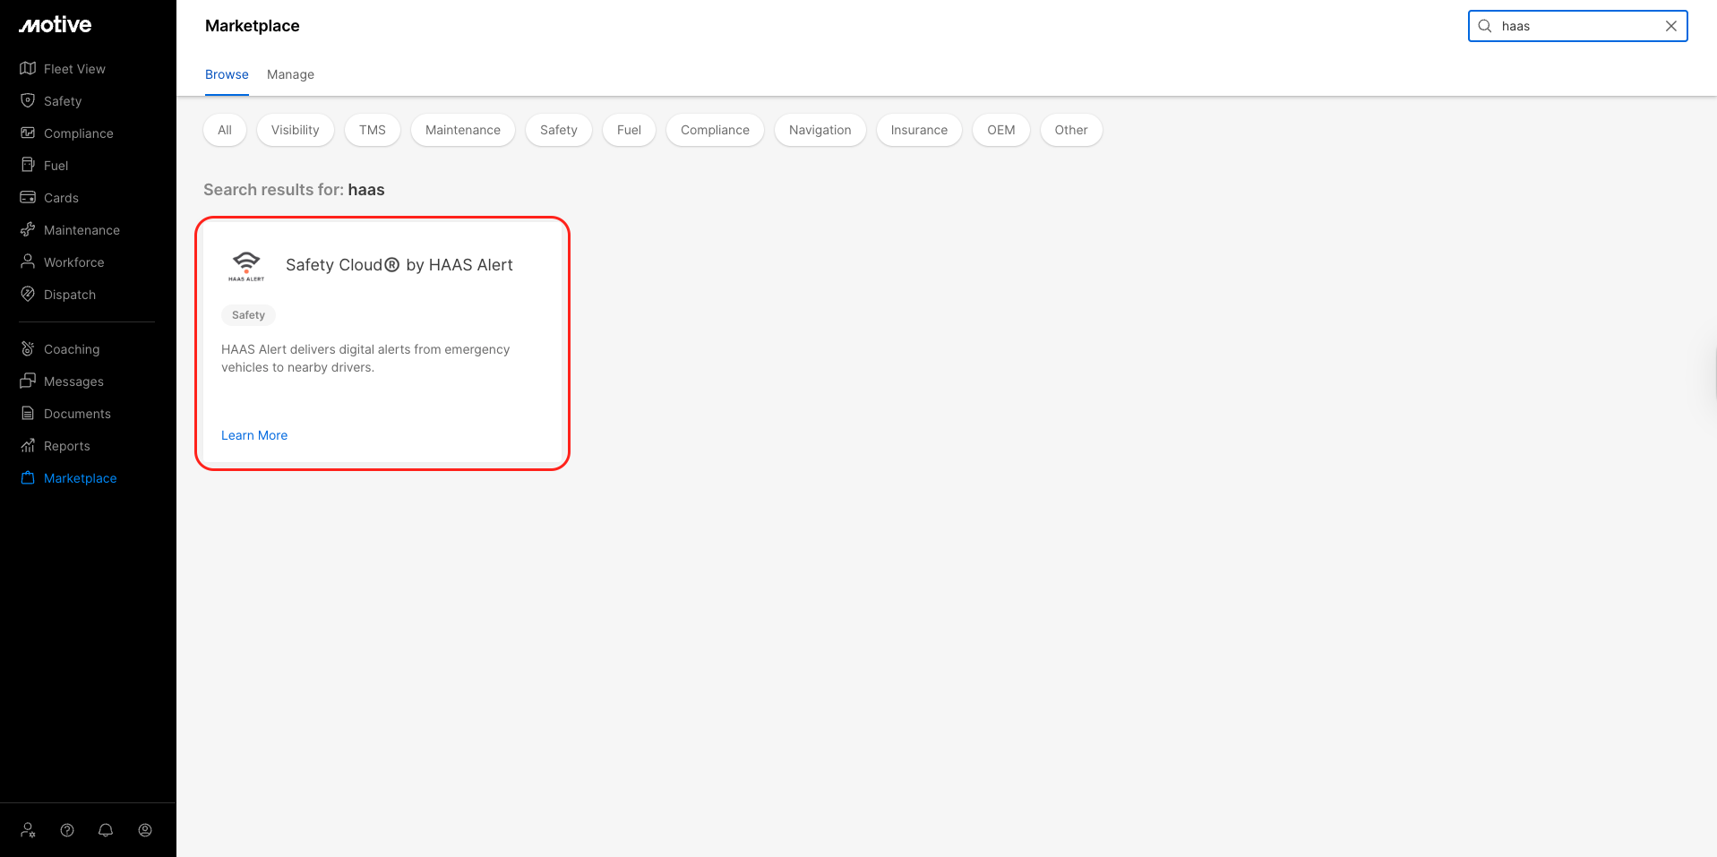Click the Dispatch icon

pos(28,294)
